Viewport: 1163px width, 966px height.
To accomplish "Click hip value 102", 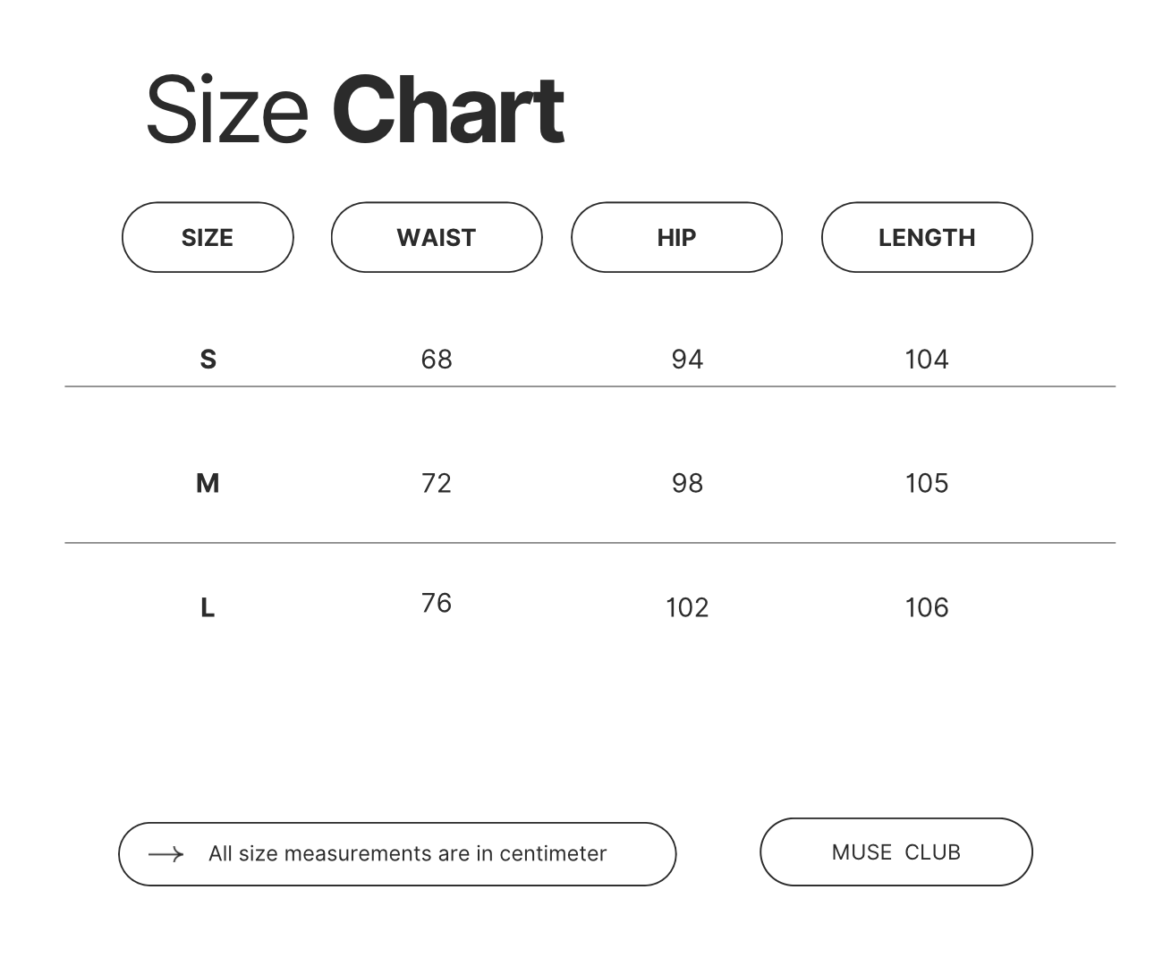I will point(687,608).
